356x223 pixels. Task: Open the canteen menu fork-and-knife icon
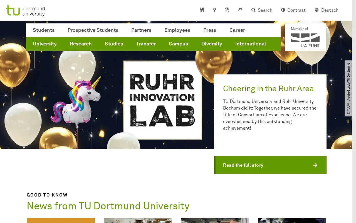[x=202, y=10]
